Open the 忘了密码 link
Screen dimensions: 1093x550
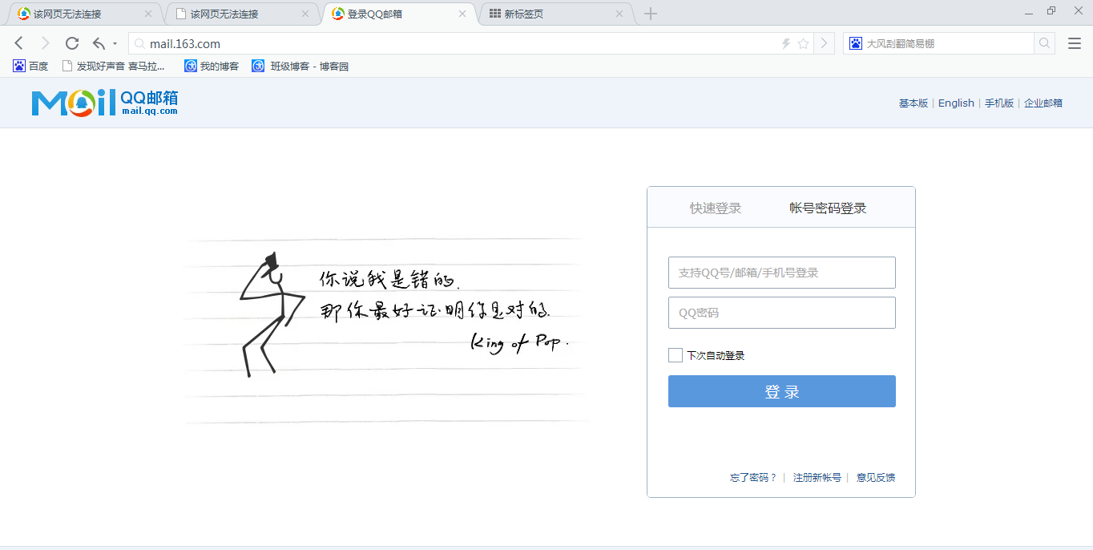[753, 478]
